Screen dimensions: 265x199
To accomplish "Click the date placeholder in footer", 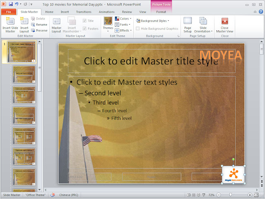I will click(89, 177).
